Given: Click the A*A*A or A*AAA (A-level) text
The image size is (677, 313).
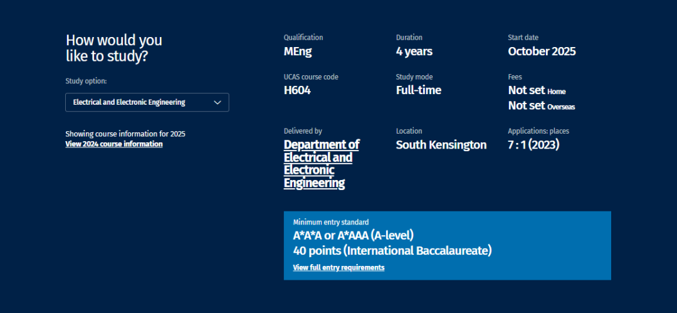Looking at the screenshot, I should (x=353, y=236).
